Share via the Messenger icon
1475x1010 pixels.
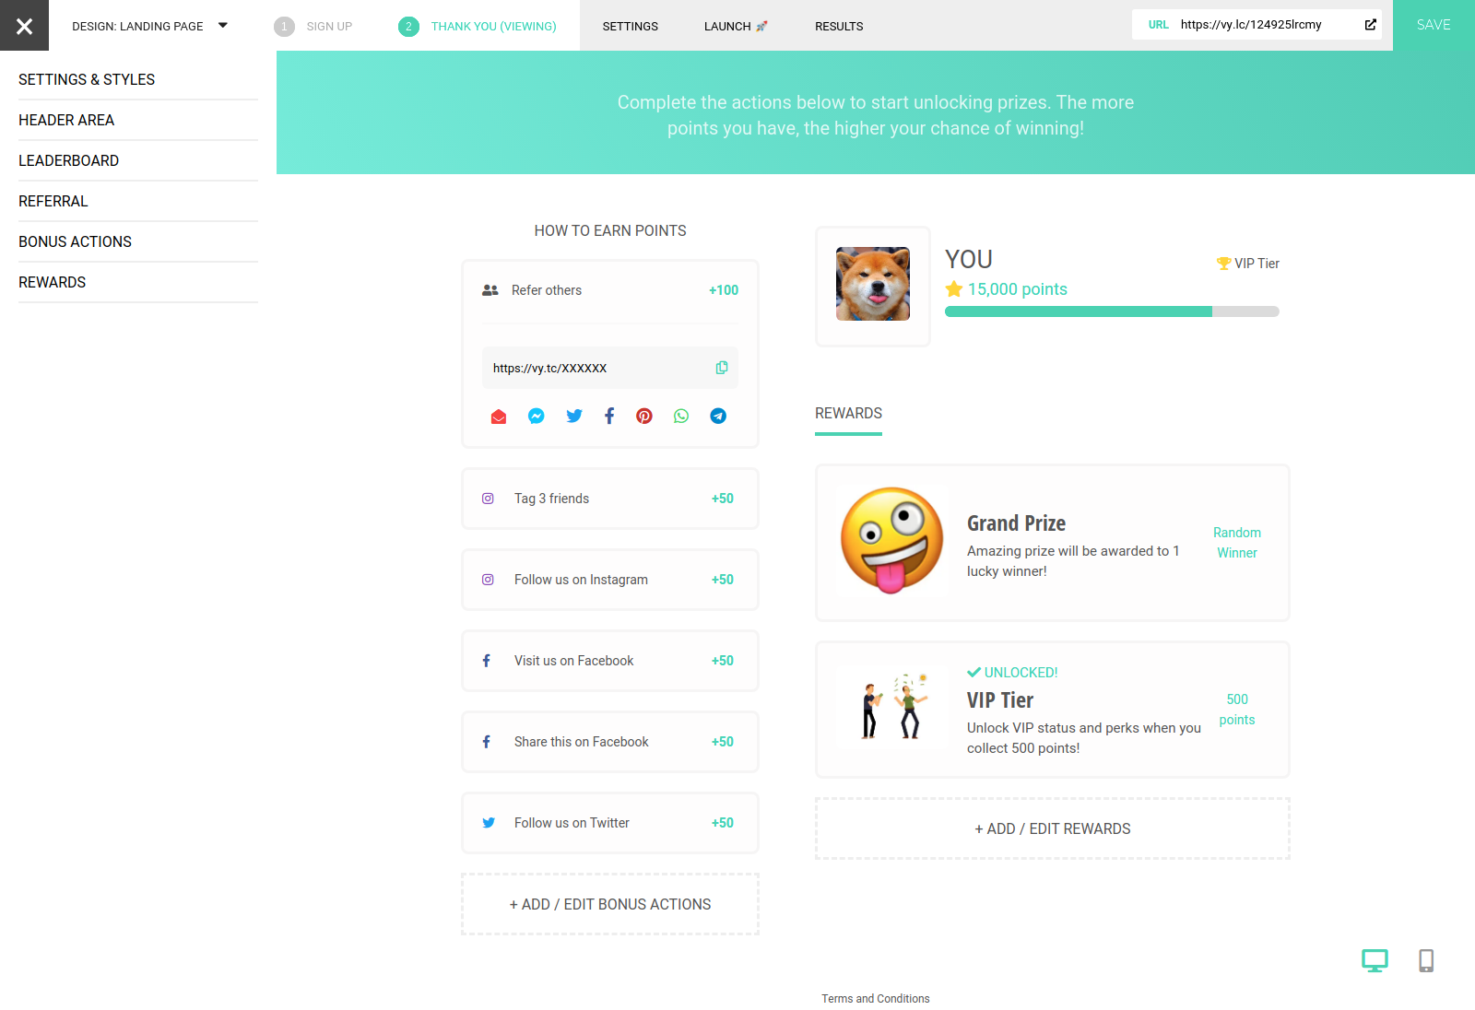click(536, 417)
